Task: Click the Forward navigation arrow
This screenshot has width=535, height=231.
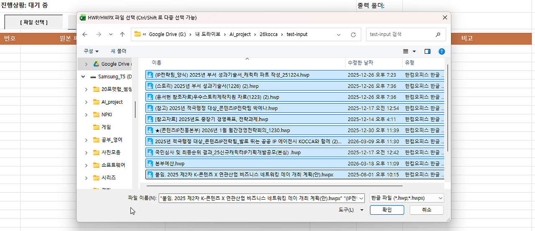Action: click(x=99, y=35)
